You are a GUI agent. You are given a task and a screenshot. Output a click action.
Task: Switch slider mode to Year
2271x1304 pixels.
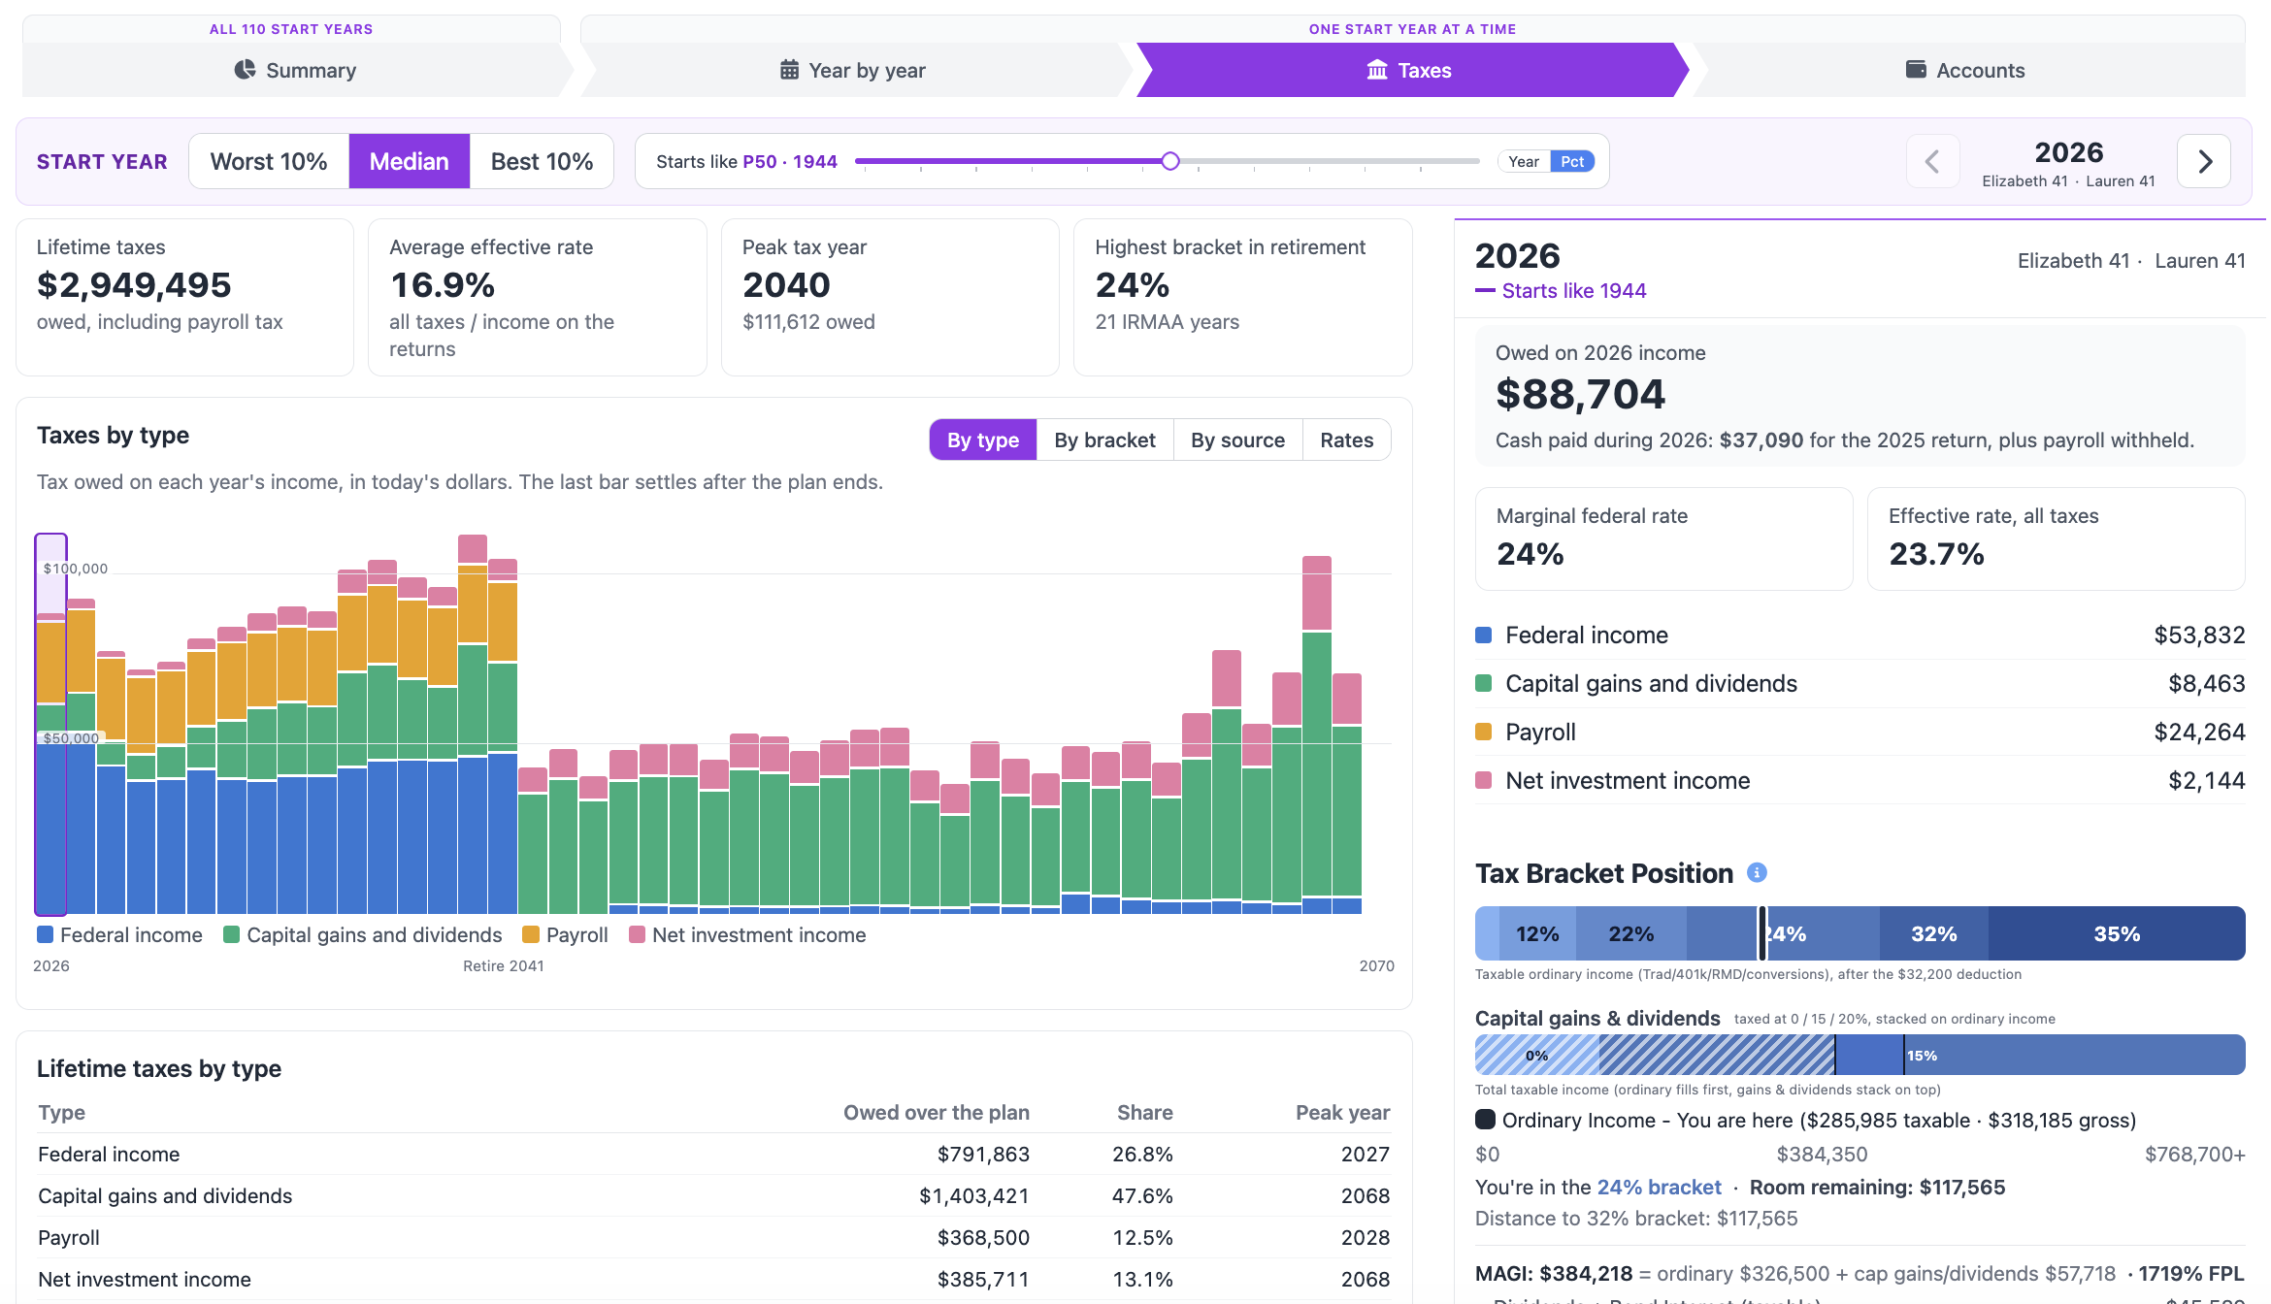pyautogui.click(x=1524, y=162)
